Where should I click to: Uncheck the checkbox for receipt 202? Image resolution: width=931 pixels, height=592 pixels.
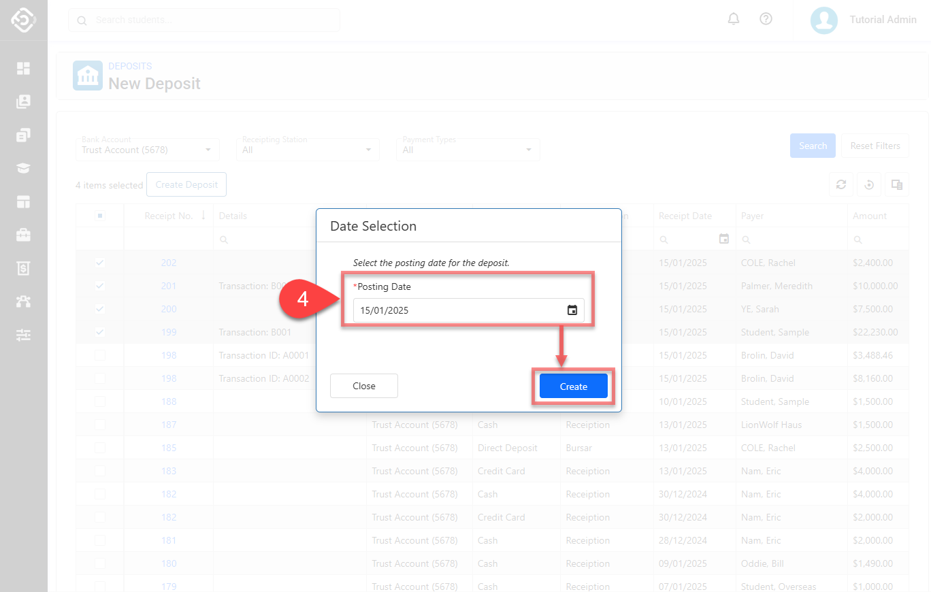(x=100, y=263)
